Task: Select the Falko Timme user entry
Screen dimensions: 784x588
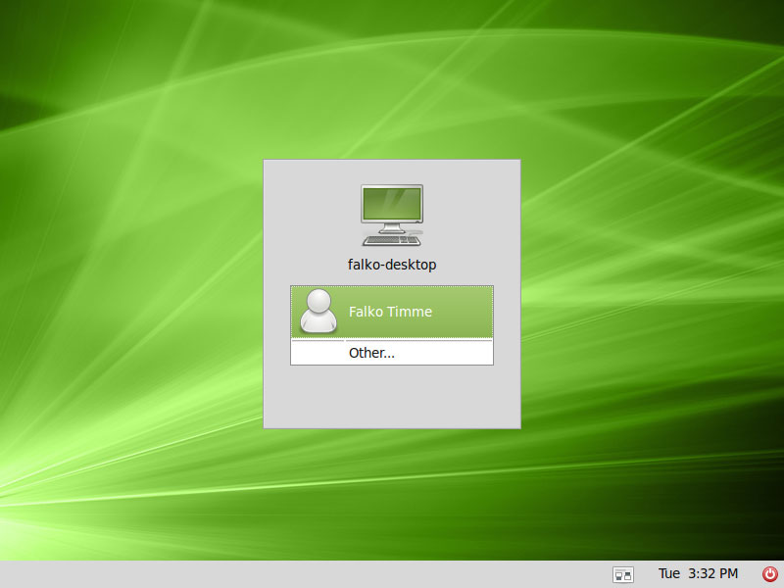Action: coord(391,312)
